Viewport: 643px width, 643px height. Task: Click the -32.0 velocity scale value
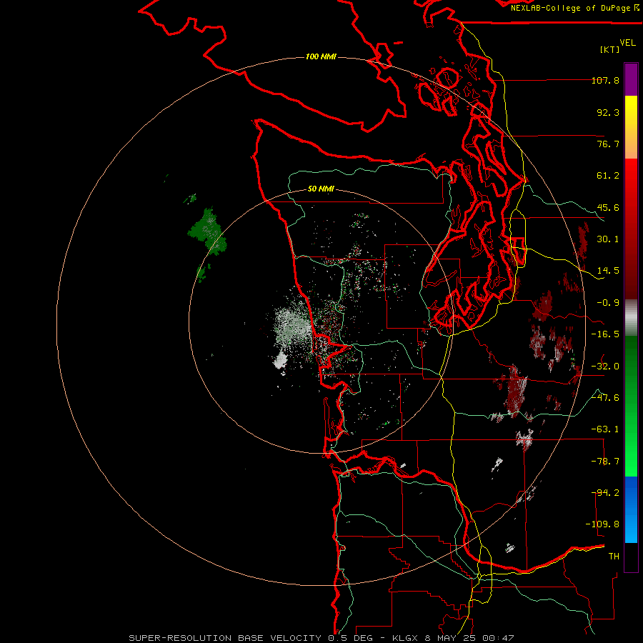[605, 367]
